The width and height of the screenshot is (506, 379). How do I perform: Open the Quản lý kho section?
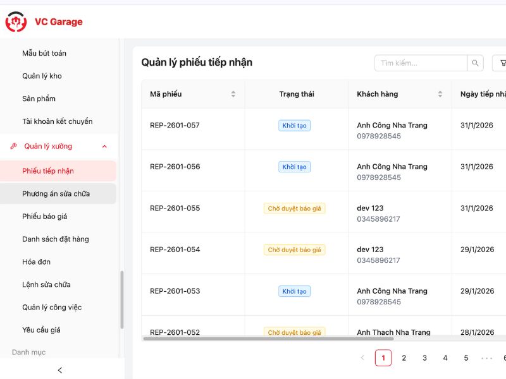(x=40, y=76)
